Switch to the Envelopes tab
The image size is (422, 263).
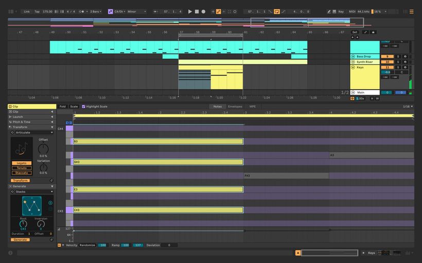[235, 107]
